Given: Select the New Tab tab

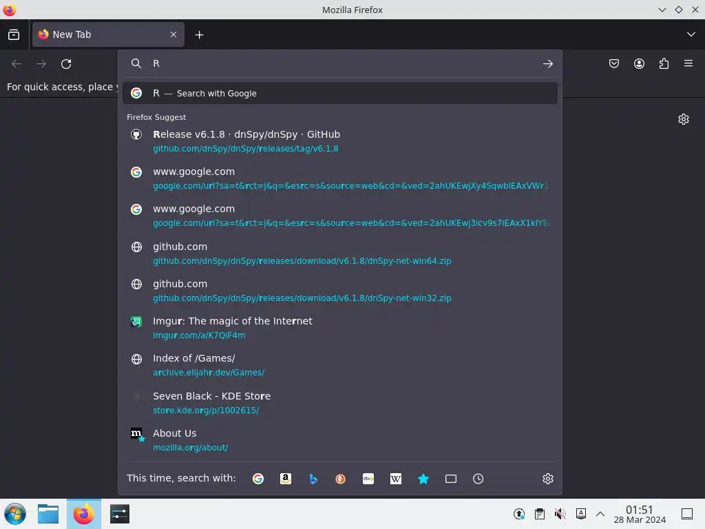Looking at the screenshot, I should coord(108,34).
